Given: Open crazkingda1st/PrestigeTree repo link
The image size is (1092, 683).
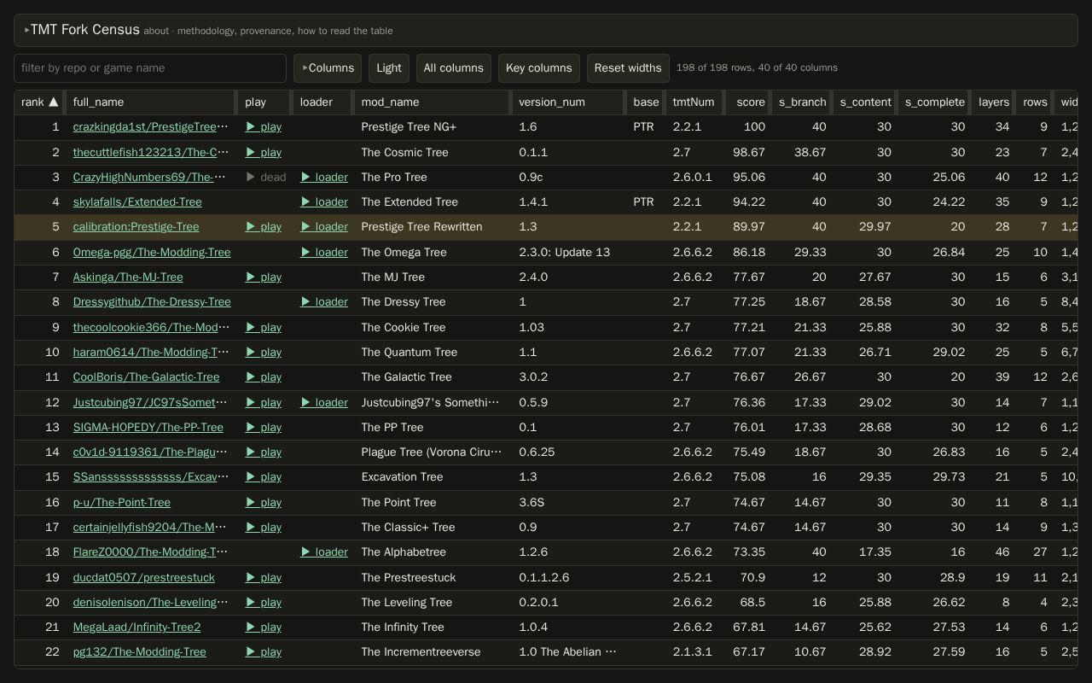Looking at the screenshot, I should click(x=151, y=126).
